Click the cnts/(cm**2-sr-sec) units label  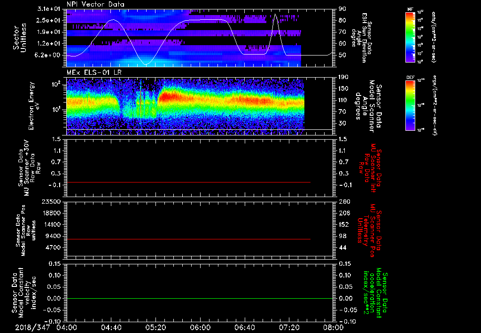pos(434,37)
